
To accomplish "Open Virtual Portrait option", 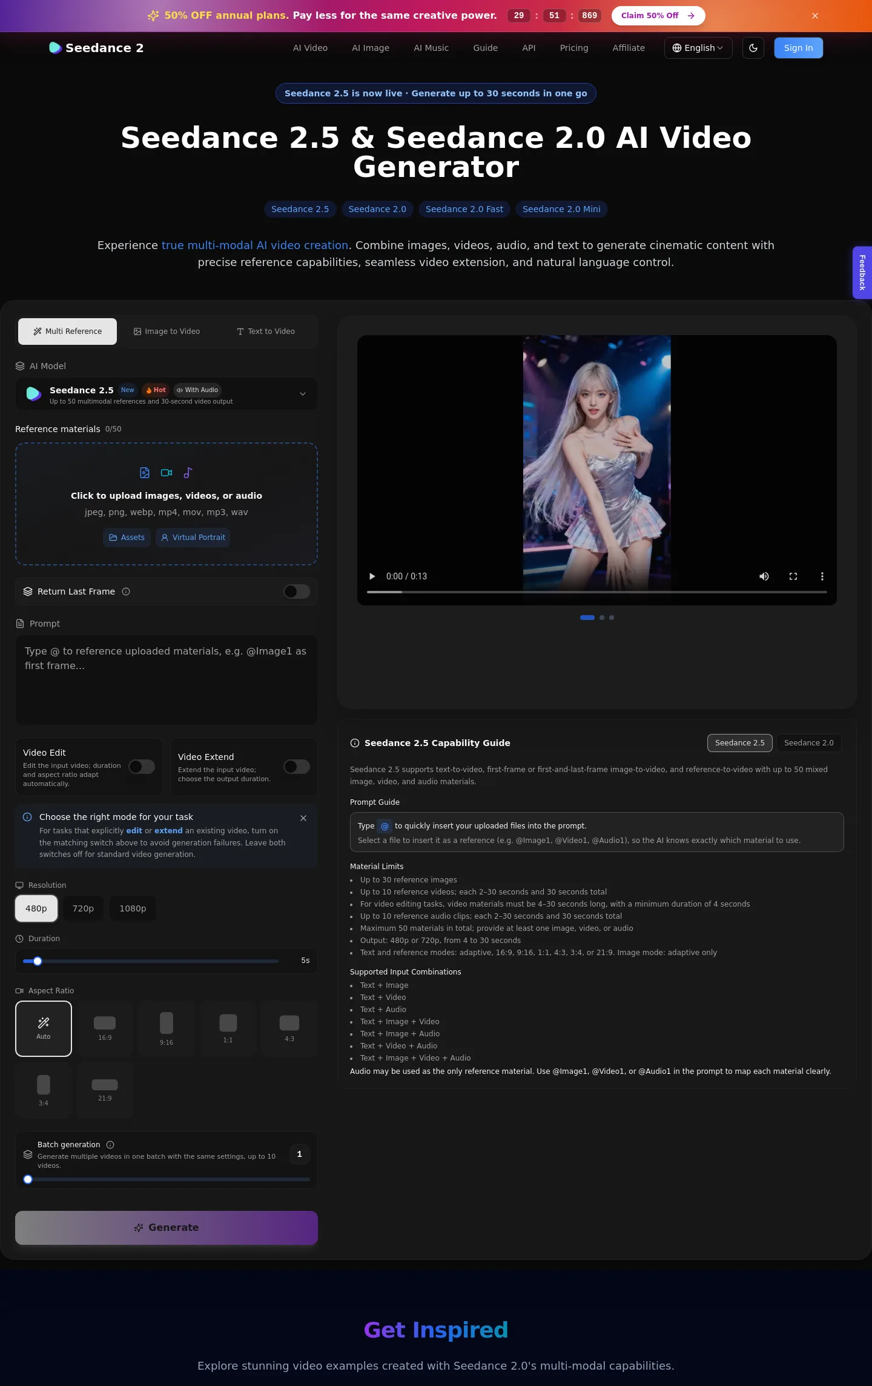I will 193,538.
